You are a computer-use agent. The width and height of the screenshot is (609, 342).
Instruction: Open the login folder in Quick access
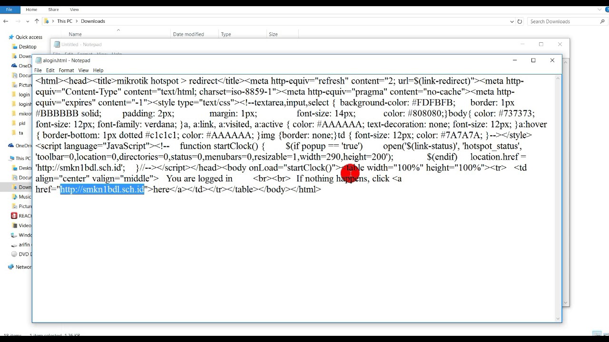tap(24, 95)
